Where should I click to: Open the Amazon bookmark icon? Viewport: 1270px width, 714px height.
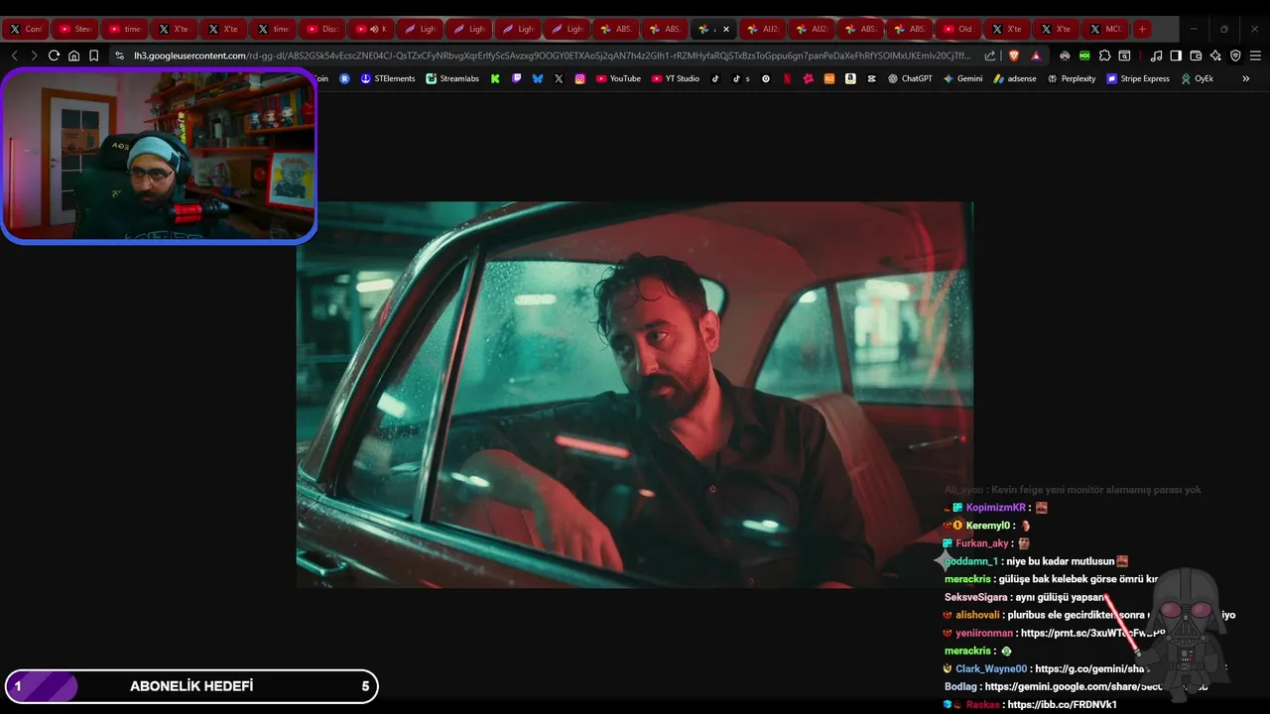pyautogui.click(x=850, y=78)
